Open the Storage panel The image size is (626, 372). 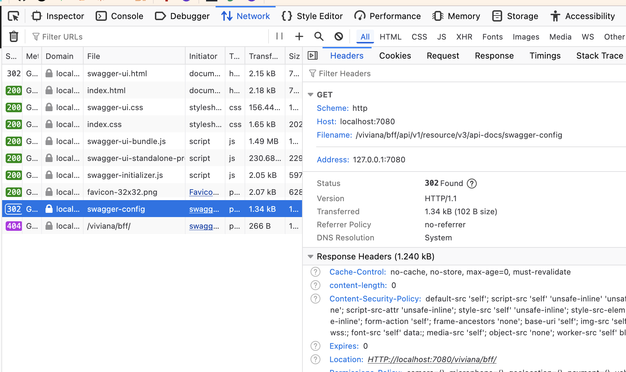(x=515, y=16)
